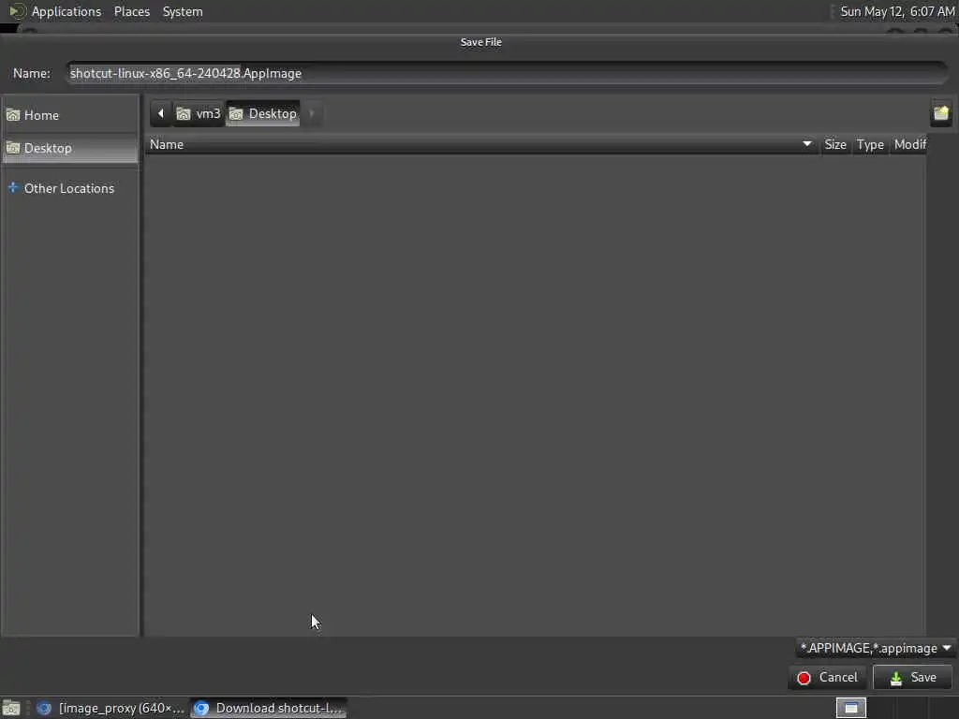Viewport: 959px width, 719px height.
Task: Switch to Download shotcut taskbar window
Action: 269,708
